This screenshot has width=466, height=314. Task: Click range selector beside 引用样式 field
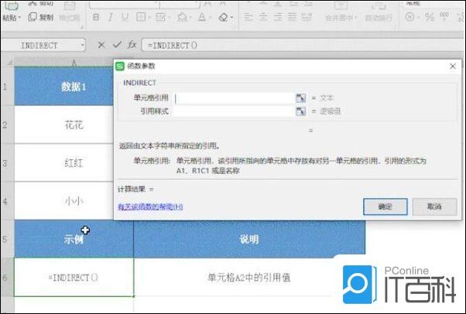(x=301, y=111)
